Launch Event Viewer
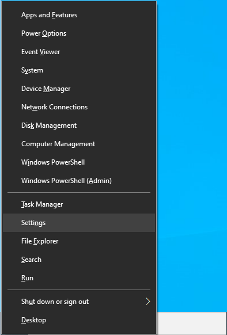Viewport: 227px width, 335px height. [79, 52]
